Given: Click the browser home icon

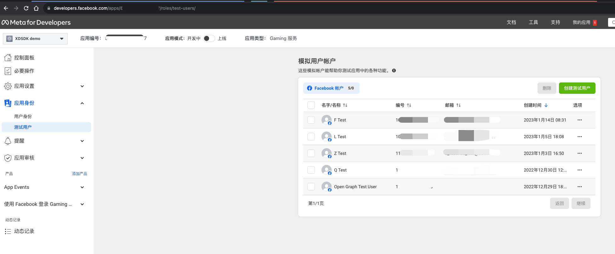Looking at the screenshot, I should [x=36, y=8].
